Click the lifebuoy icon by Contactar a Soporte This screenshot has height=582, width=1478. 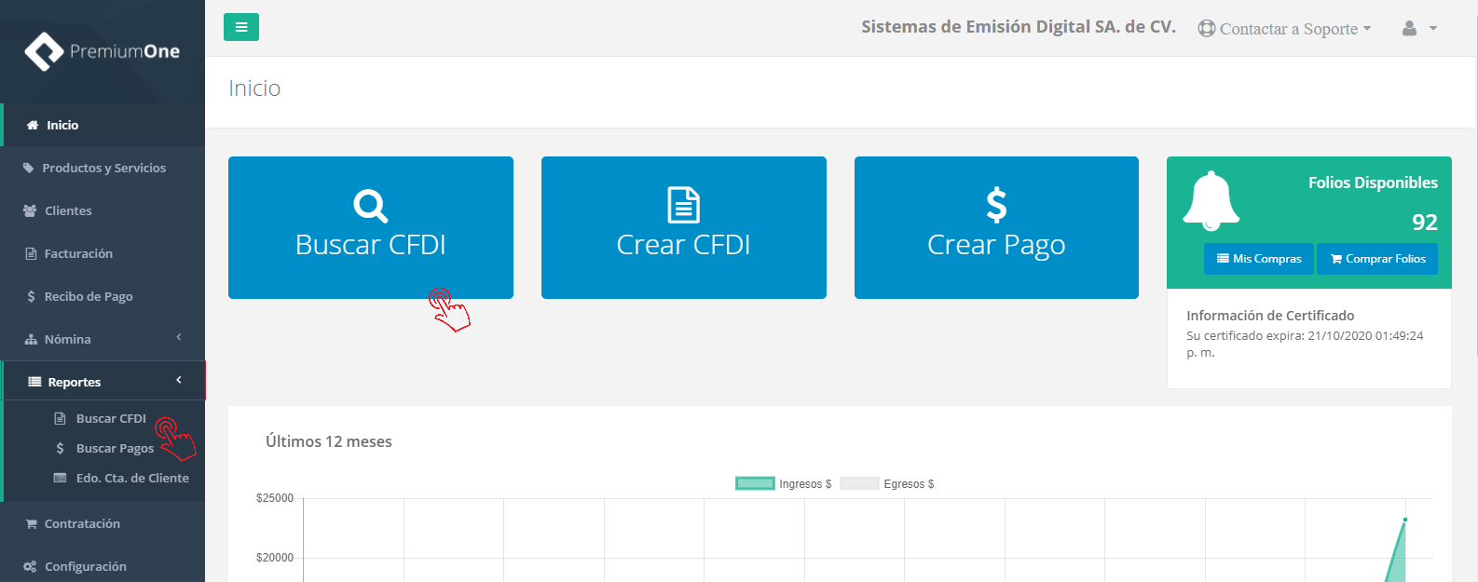tap(1207, 29)
